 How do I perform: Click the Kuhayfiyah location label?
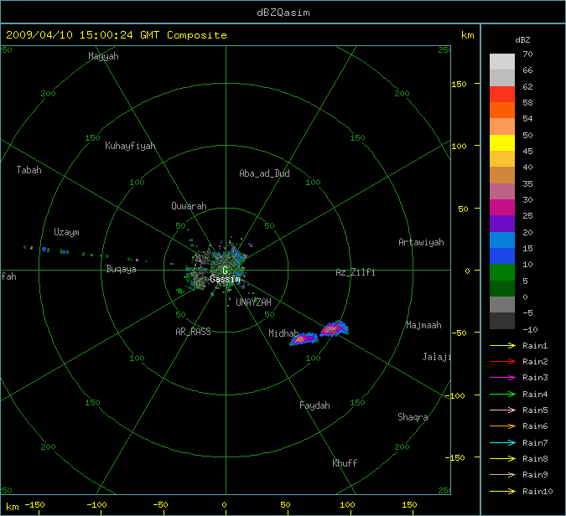pyautogui.click(x=130, y=146)
